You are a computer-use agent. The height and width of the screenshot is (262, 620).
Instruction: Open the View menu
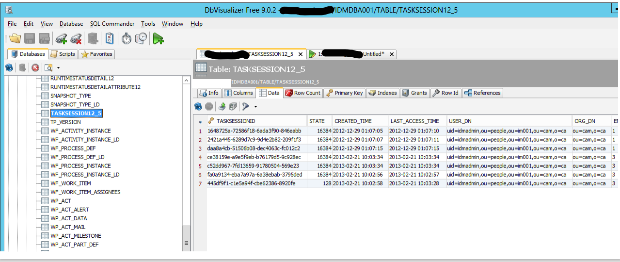47,24
